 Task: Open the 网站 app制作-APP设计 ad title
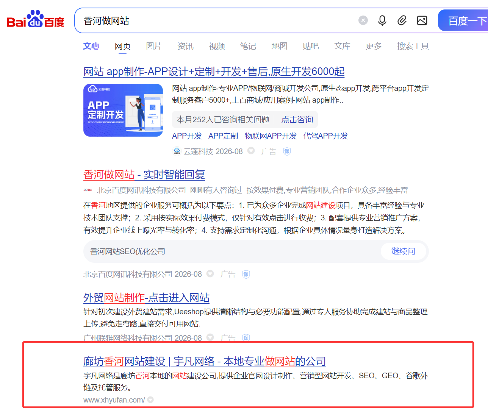pos(214,72)
